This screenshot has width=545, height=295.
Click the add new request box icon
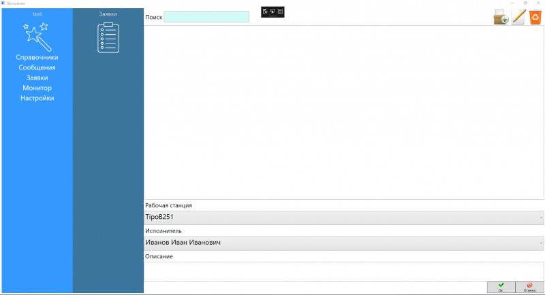(x=501, y=16)
